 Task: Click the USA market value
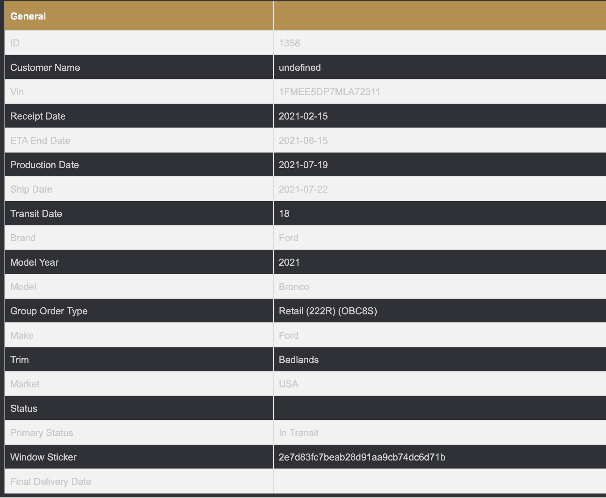(289, 384)
